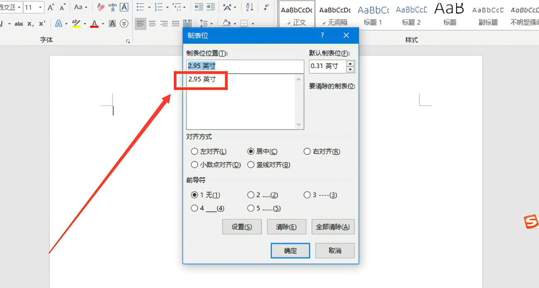Align paragraph text left
The width and height of the screenshot is (539, 288).
click(x=141, y=24)
